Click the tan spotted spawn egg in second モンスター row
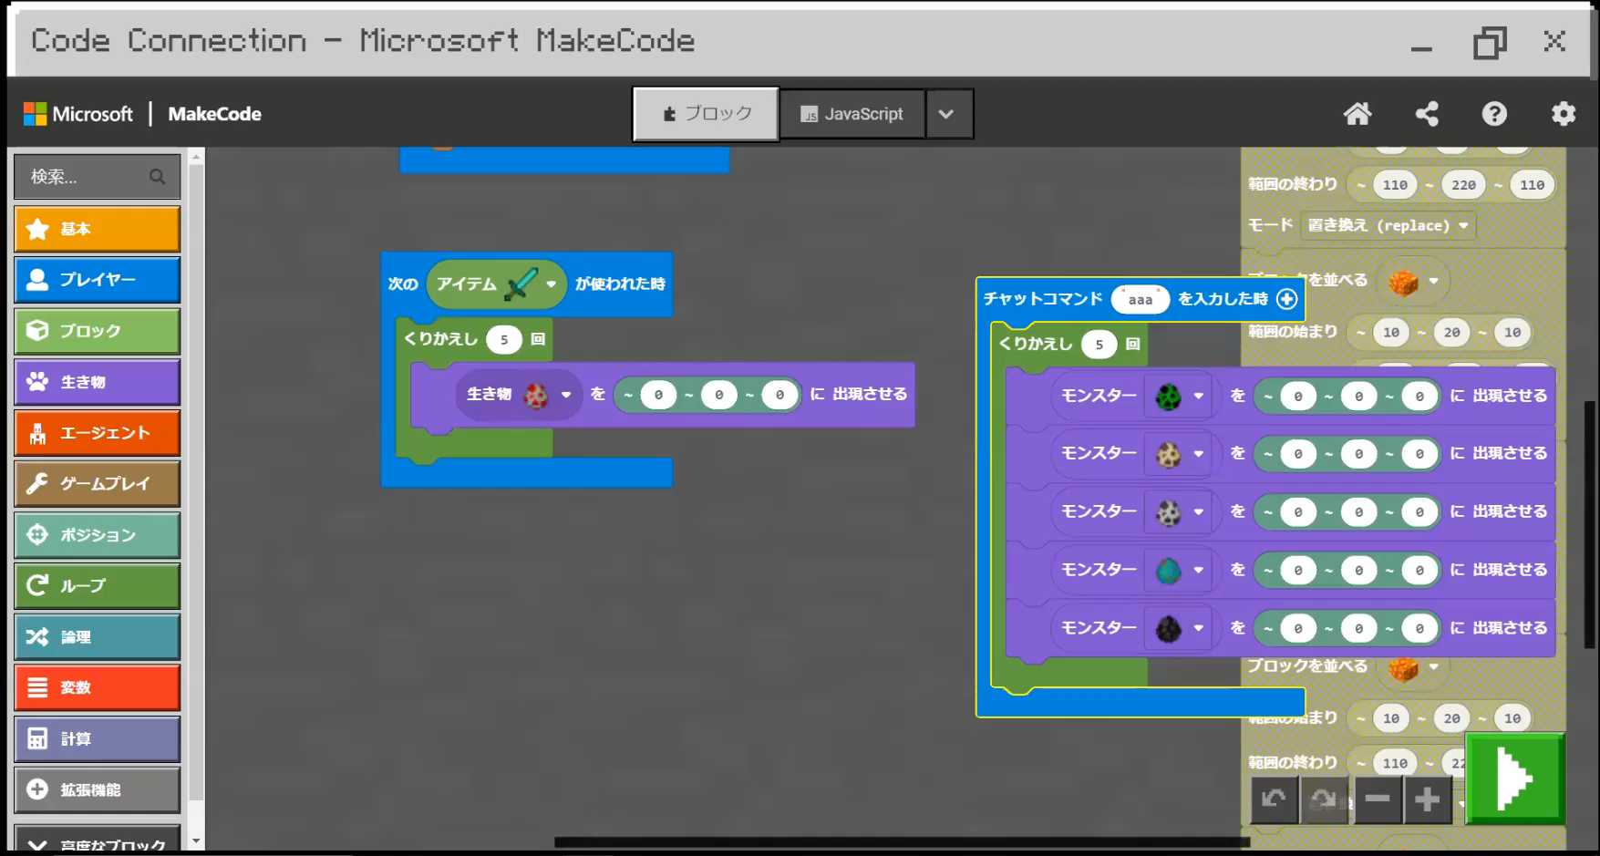 pos(1169,454)
